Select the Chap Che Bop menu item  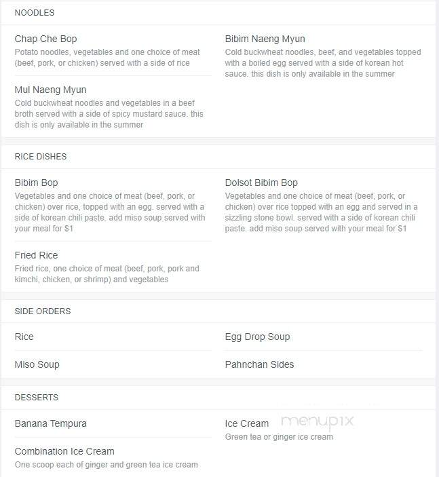coord(45,39)
